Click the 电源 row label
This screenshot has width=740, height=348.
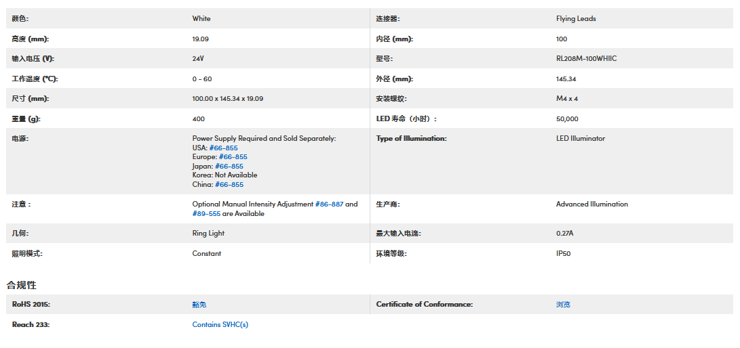pyautogui.click(x=20, y=138)
